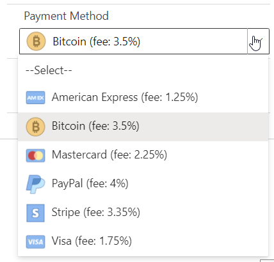Click the Bitcoin icon in the selected field
The image size is (274, 262).
coord(36,41)
